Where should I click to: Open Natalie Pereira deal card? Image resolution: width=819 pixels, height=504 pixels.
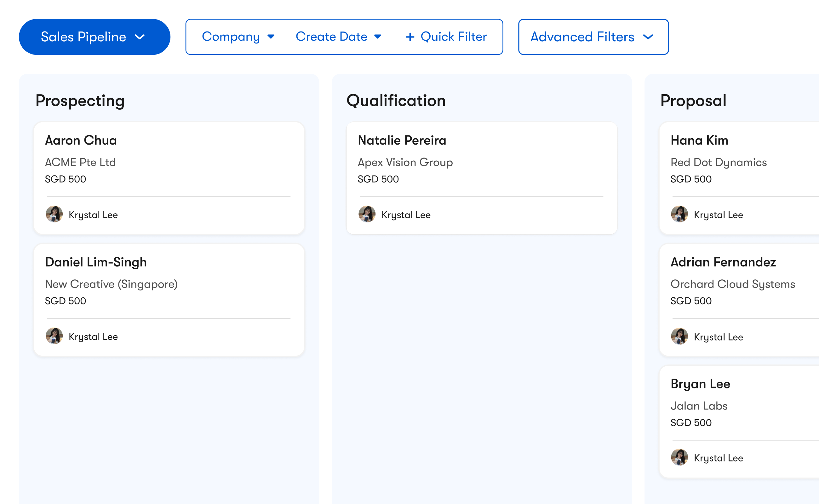click(481, 178)
